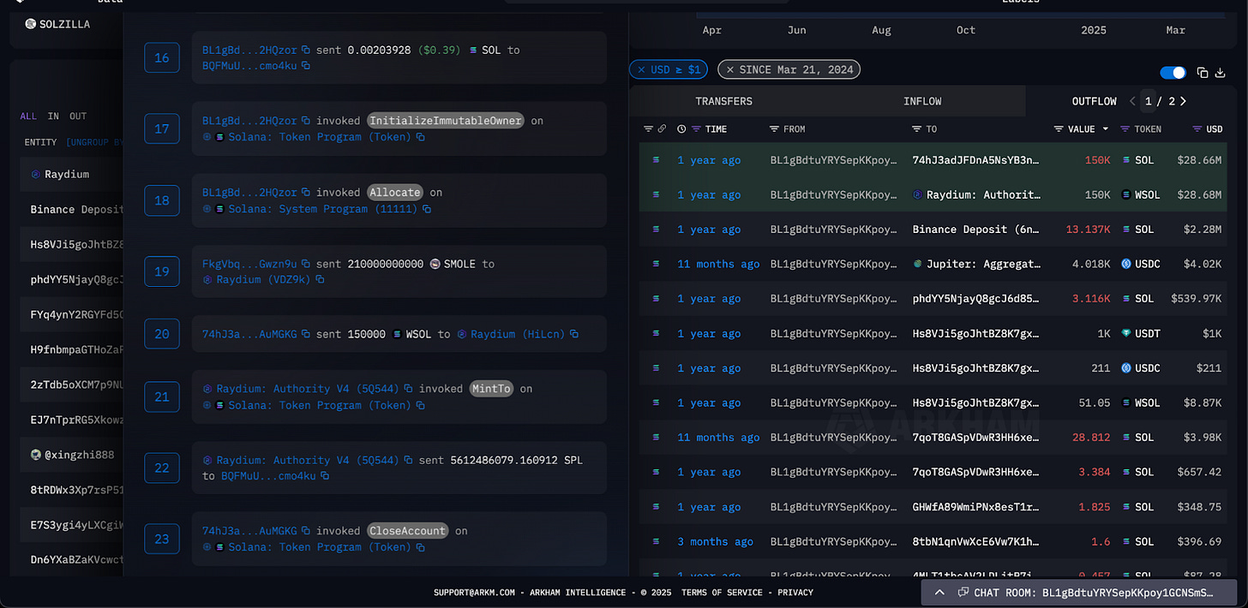Copy Raydium (HiLcn) address icon

coord(574,335)
